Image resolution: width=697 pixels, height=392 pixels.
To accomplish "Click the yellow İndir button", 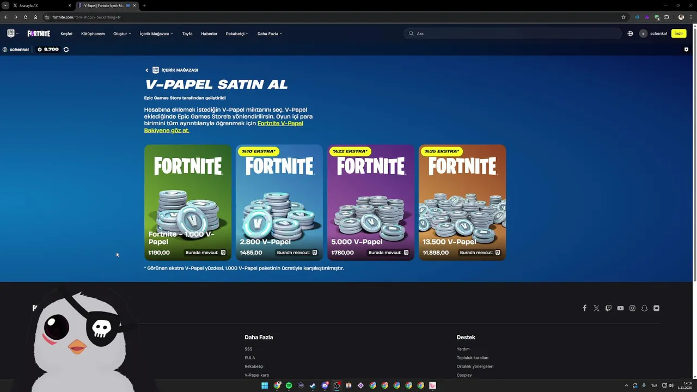I will pos(678,33).
